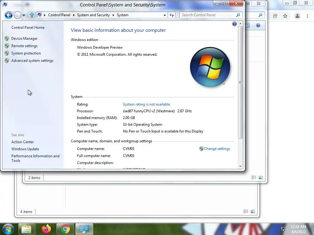This screenshot has width=314, height=235.
Task: Open Performance Information and Tools
Action: (35, 158)
